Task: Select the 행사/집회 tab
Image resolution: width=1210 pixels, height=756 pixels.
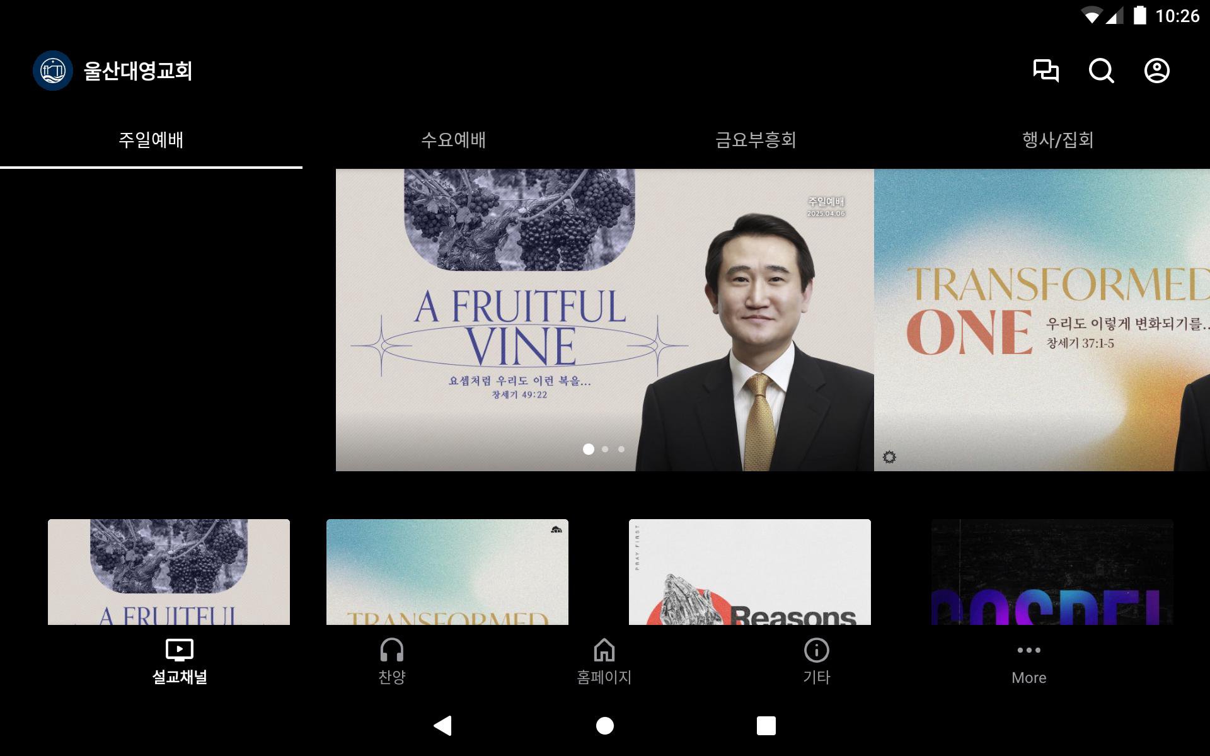Action: click(1057, 140)
